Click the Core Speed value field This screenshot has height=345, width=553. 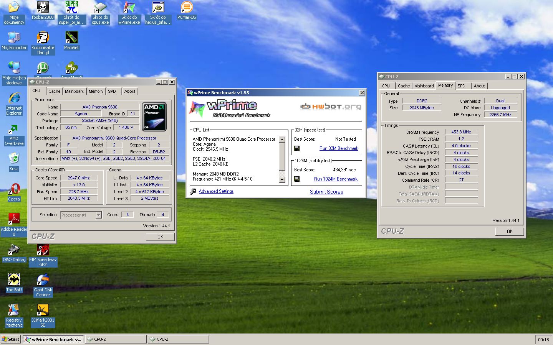(x=79, y=178)
